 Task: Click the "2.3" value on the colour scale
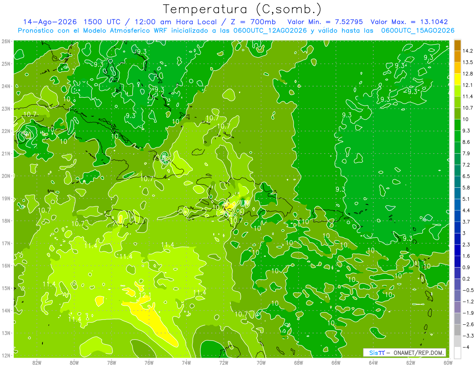click(466, 245)
